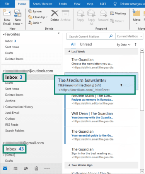Click the search magnifier icon

click(x=111, y=36)
